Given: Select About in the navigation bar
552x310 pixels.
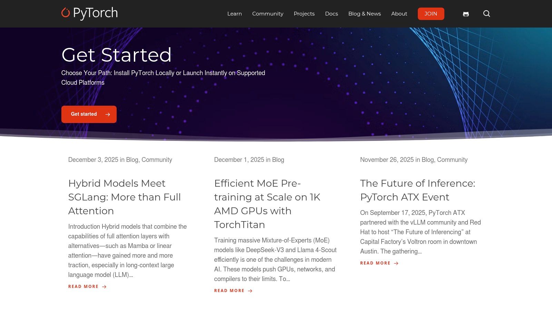Looking at the screenshot, I should click(x=399, y=14).
